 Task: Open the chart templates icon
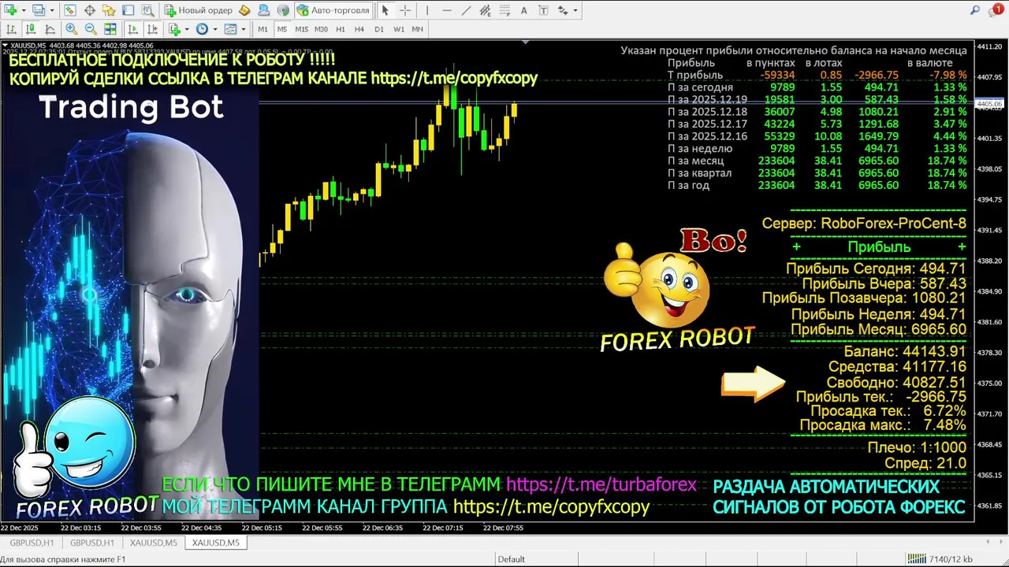pos(230,29)
